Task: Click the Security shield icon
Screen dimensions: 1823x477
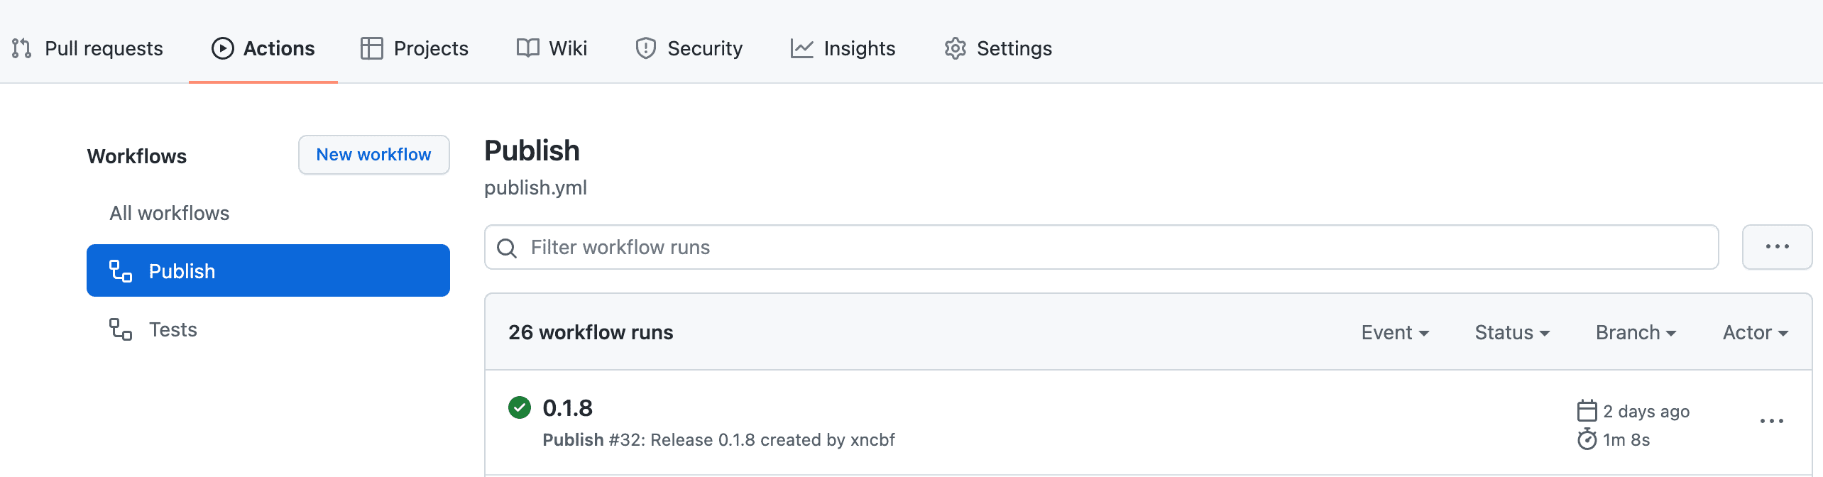Action: point(646,48)
